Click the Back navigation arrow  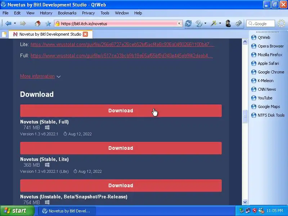click(x=8, y=23)
